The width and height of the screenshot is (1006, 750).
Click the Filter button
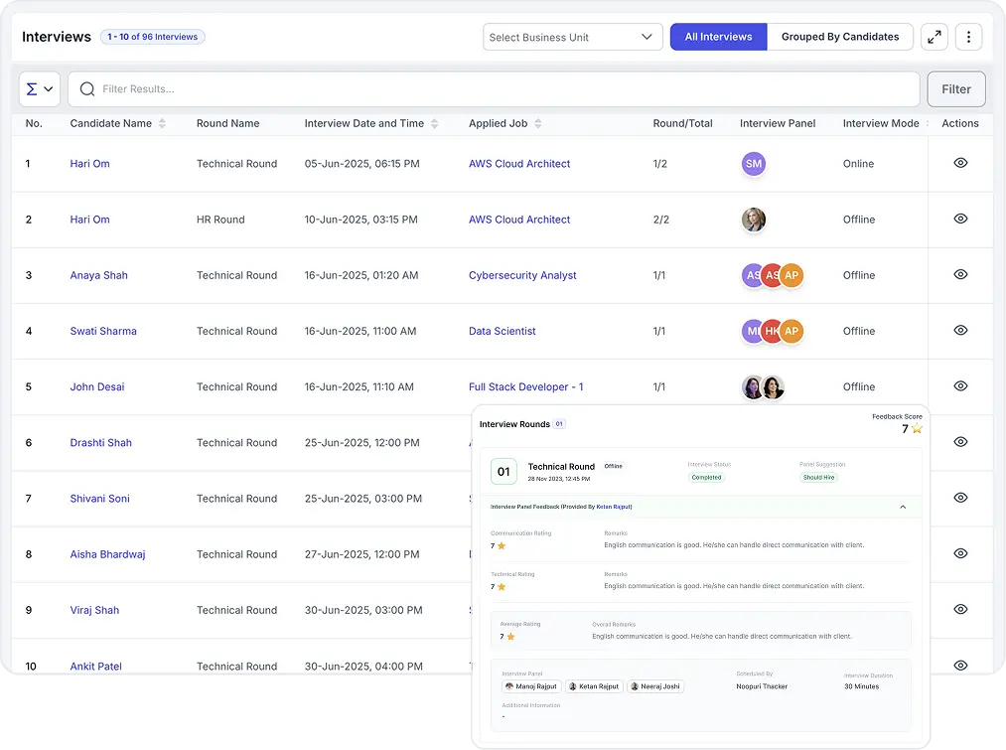click(956, 88)
